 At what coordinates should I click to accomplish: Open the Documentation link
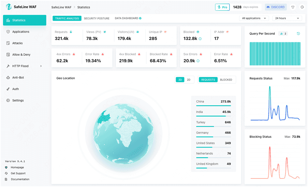click(20, 179)
